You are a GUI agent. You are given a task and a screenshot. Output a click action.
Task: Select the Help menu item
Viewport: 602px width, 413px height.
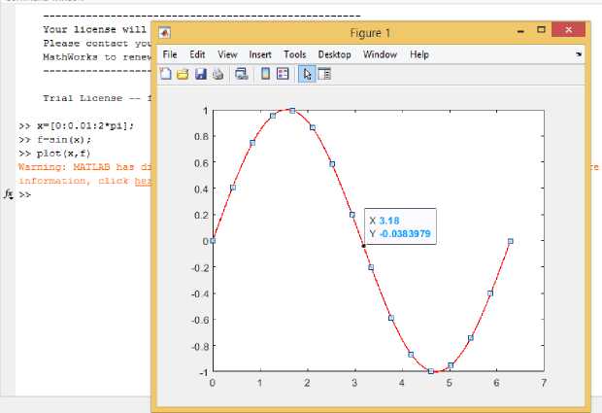[x=419, y=54]
